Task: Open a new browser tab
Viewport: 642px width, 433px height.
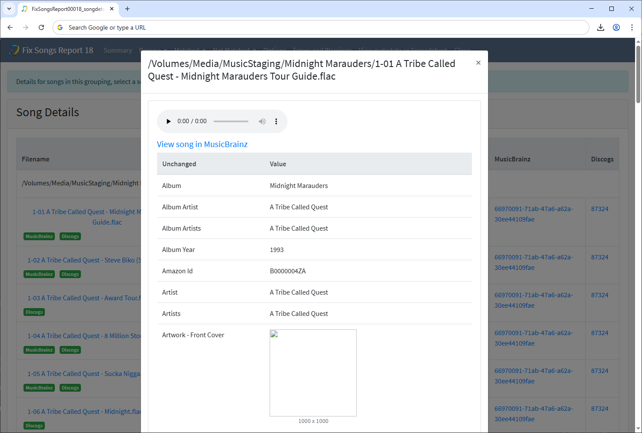Action: click(x=127, y=9)
